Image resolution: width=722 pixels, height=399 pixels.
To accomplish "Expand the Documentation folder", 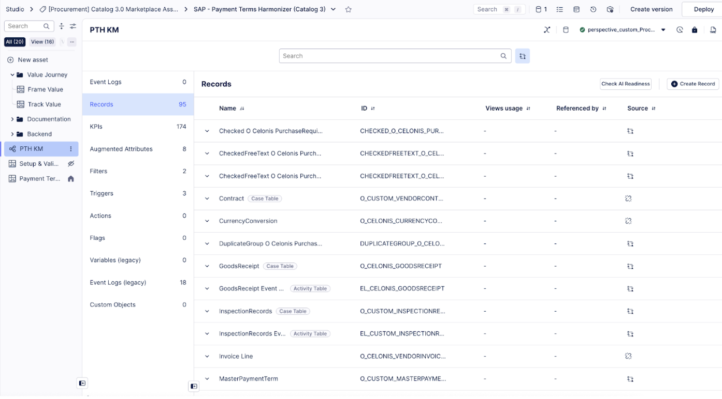I will point(12,119).
